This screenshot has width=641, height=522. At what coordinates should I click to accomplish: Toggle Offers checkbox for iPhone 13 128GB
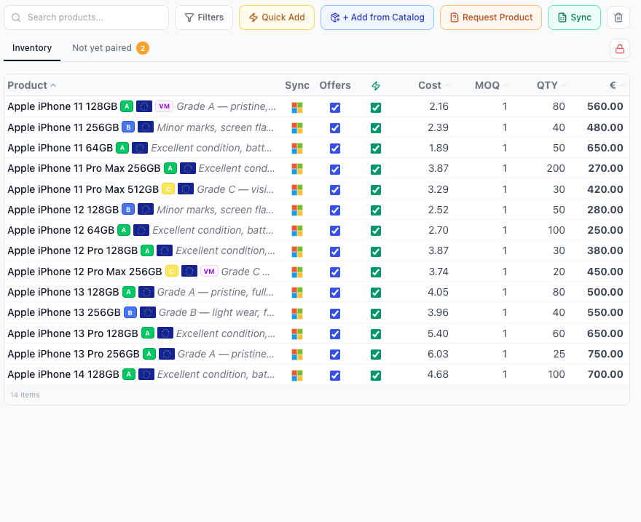[335, 293]
